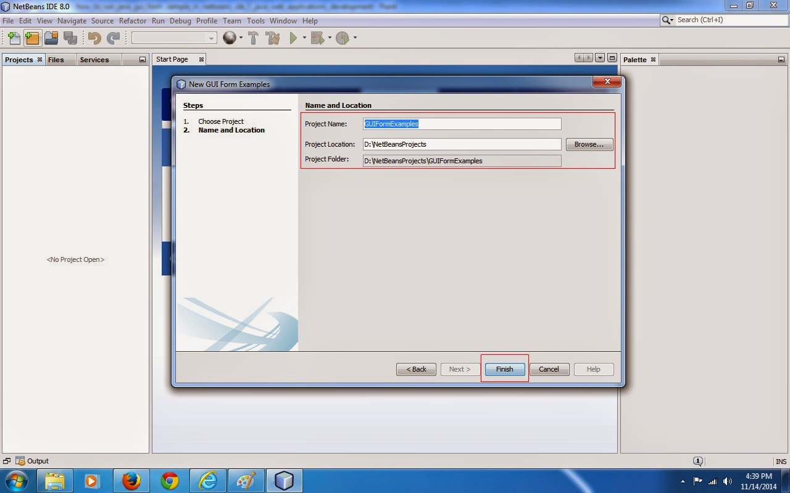The image size is (790, 493).
Task: Open the Help menu
Action: (x=310, y=21)
